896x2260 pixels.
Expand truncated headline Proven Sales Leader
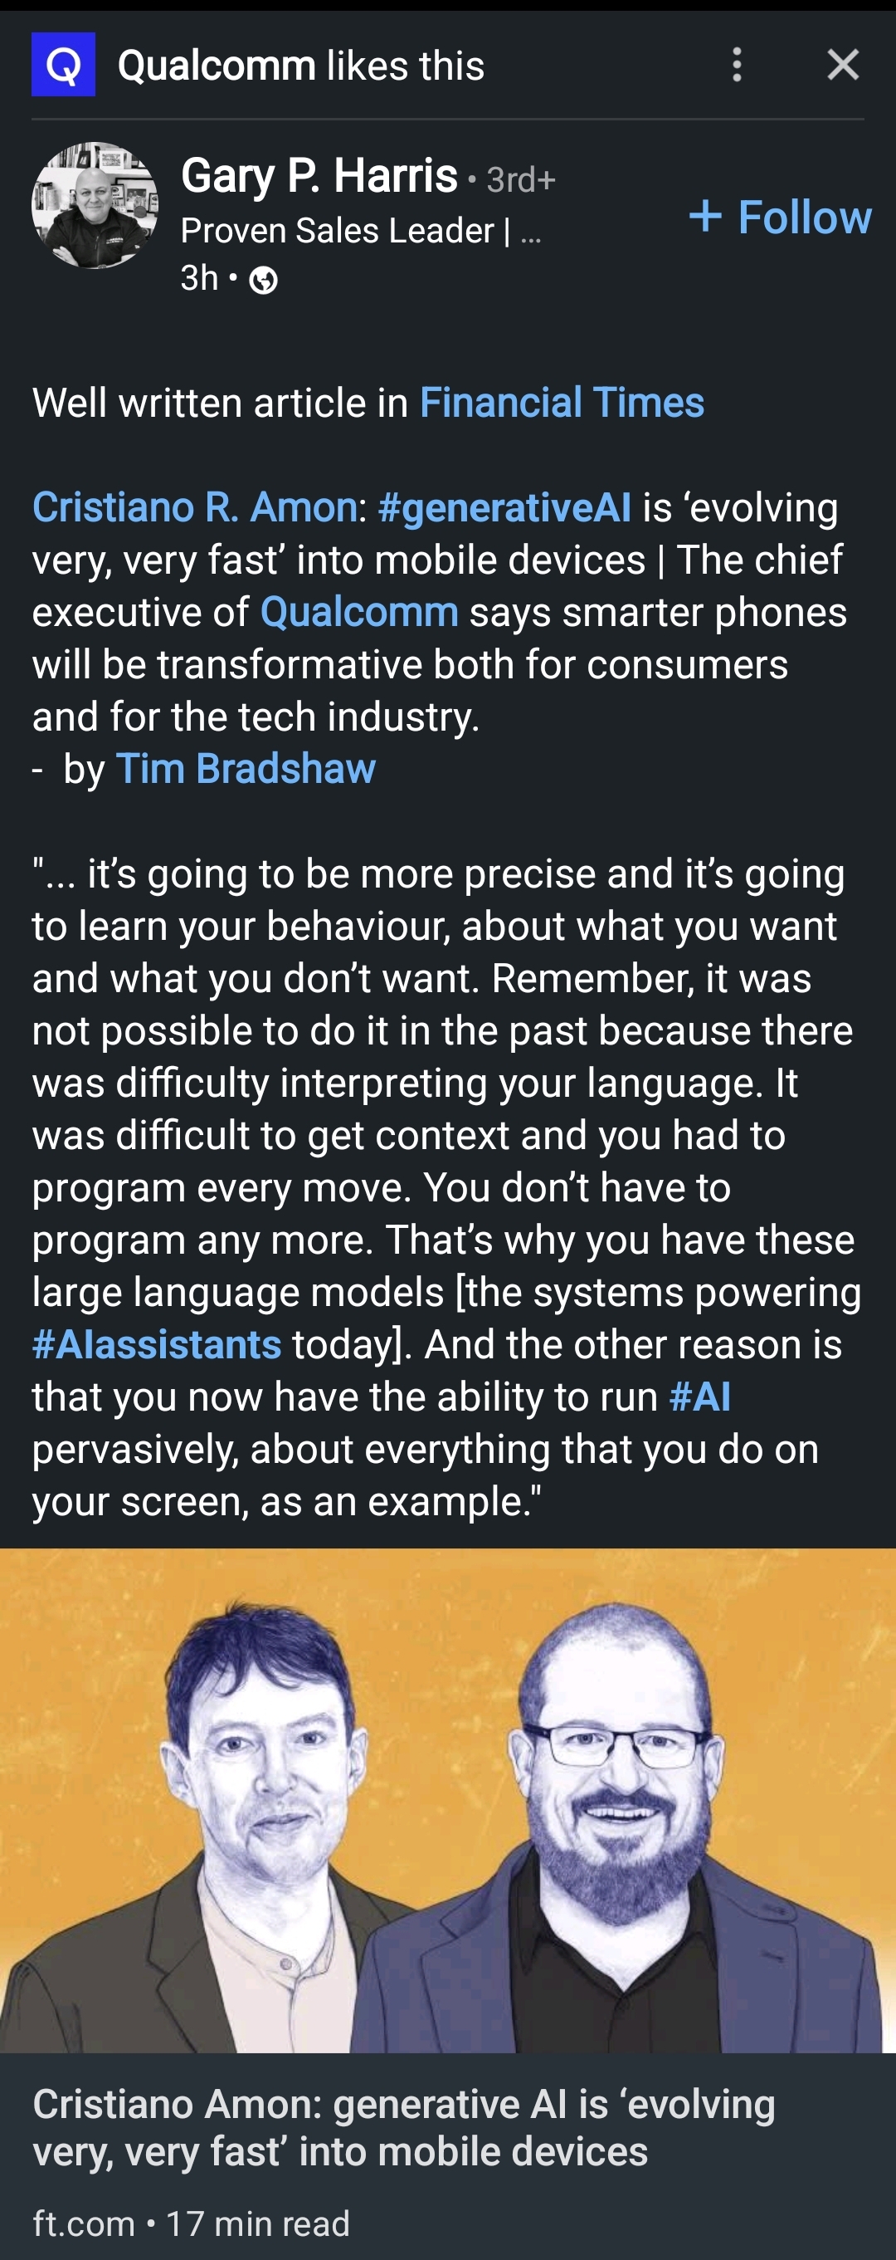point(361,231)
